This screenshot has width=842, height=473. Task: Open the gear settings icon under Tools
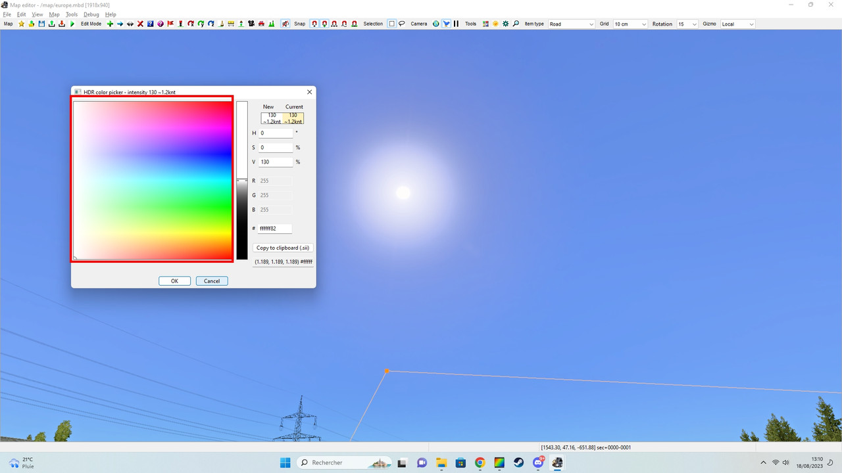[x=505, y=24]
